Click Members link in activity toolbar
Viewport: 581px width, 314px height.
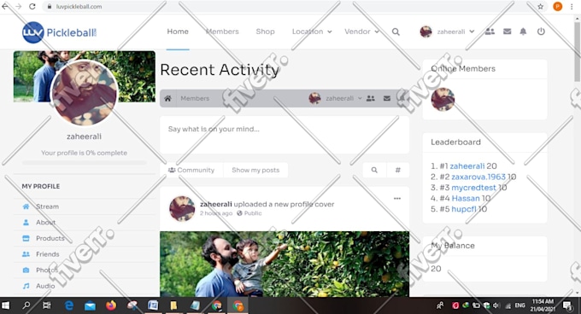click(x=195, y=98)
